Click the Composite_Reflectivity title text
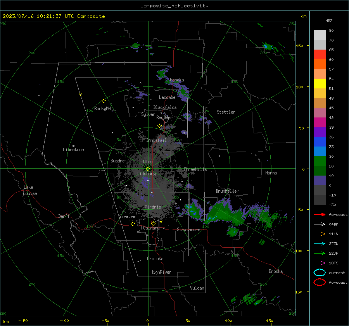Viewport: 349px width, 326px height. tap(174, 6)
